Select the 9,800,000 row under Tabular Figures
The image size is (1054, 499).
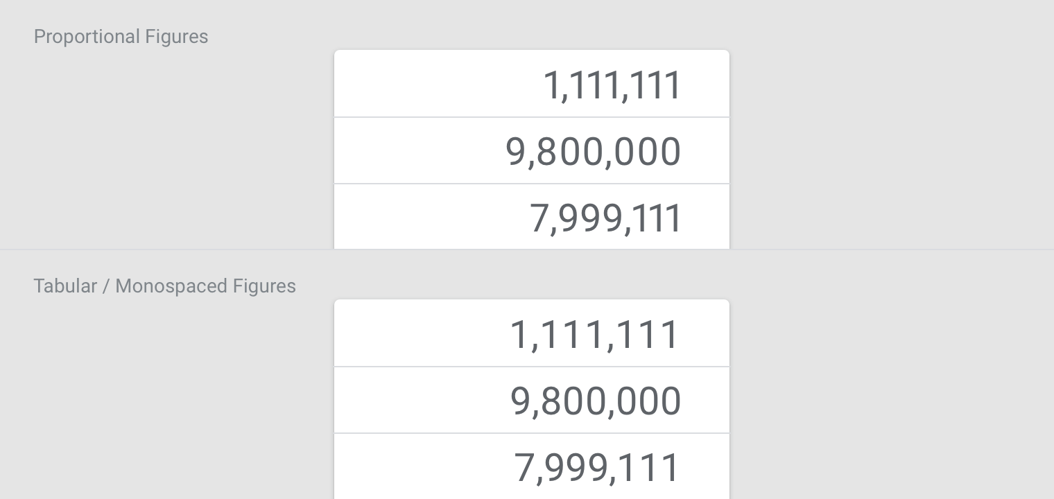click(532, 401)
